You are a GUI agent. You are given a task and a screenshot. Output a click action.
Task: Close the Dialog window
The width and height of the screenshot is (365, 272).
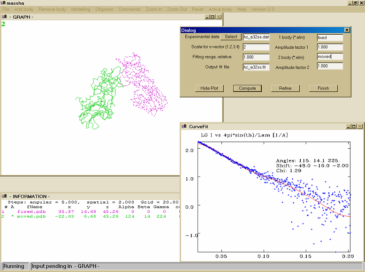[x=347, y=30]
